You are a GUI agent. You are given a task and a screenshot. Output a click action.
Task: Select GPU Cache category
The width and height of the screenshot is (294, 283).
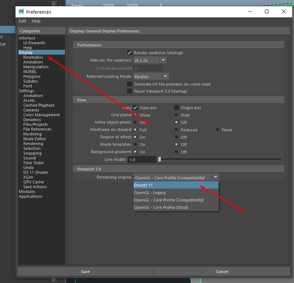point(34,182)
